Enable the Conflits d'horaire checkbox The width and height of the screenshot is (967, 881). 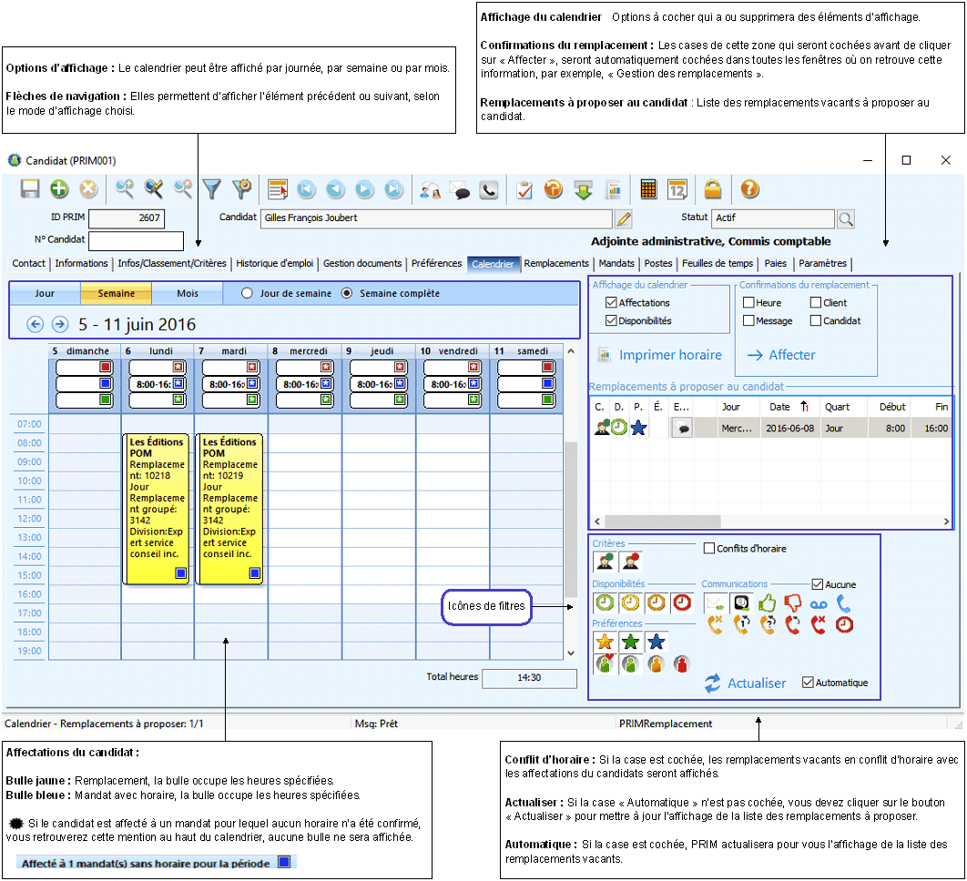pyautogui.click(x=709, y=549)
